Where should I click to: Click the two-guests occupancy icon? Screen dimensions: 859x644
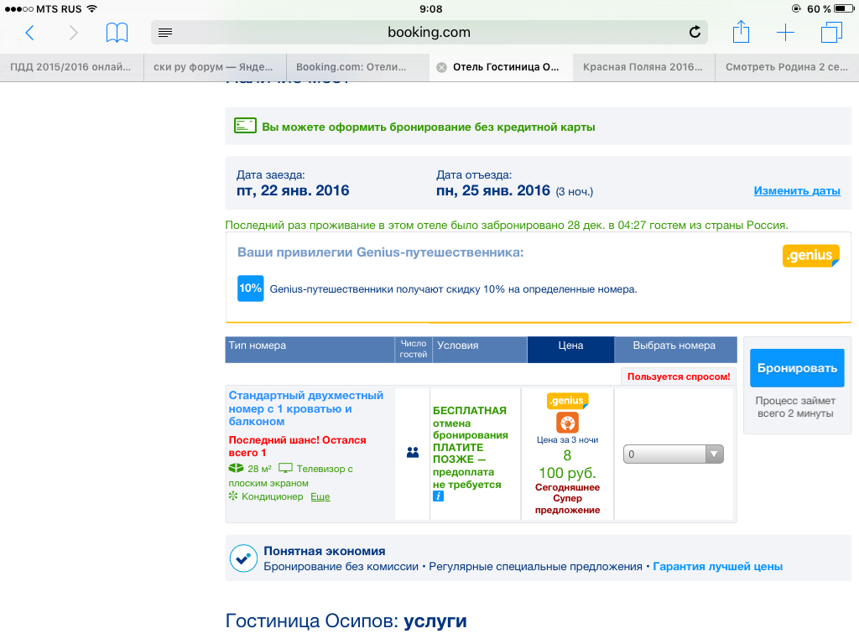click(413, 453)
